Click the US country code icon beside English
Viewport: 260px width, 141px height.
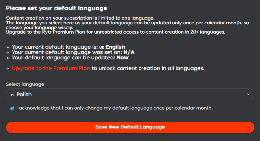pos(101,47)
